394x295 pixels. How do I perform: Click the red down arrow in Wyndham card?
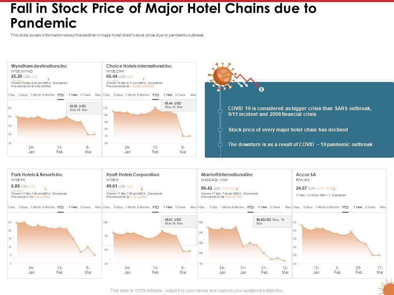pyautogui.click(x=48, y=79)
